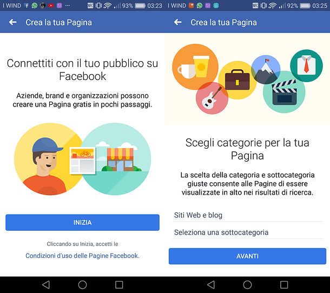
Task: Tap the blue INIZIA button
Action: 82,222
